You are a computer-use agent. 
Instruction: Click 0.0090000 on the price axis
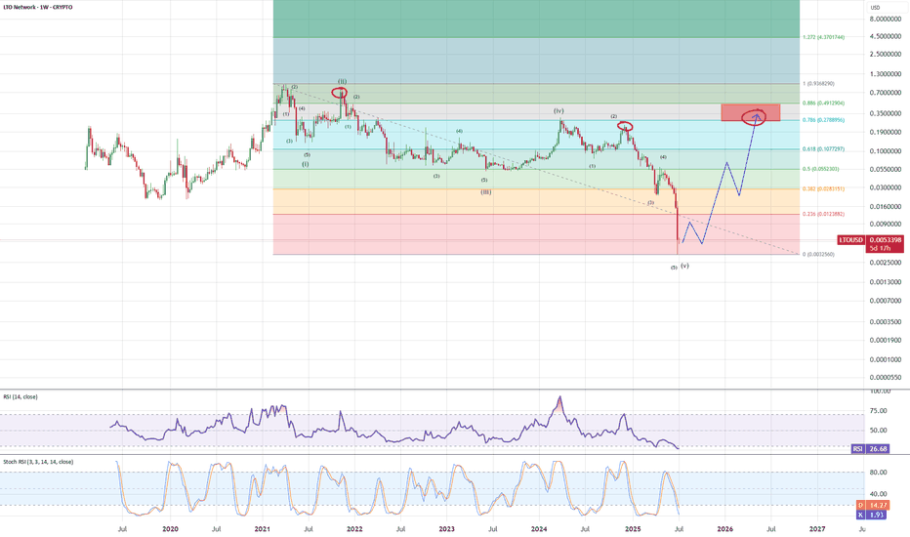886,225
